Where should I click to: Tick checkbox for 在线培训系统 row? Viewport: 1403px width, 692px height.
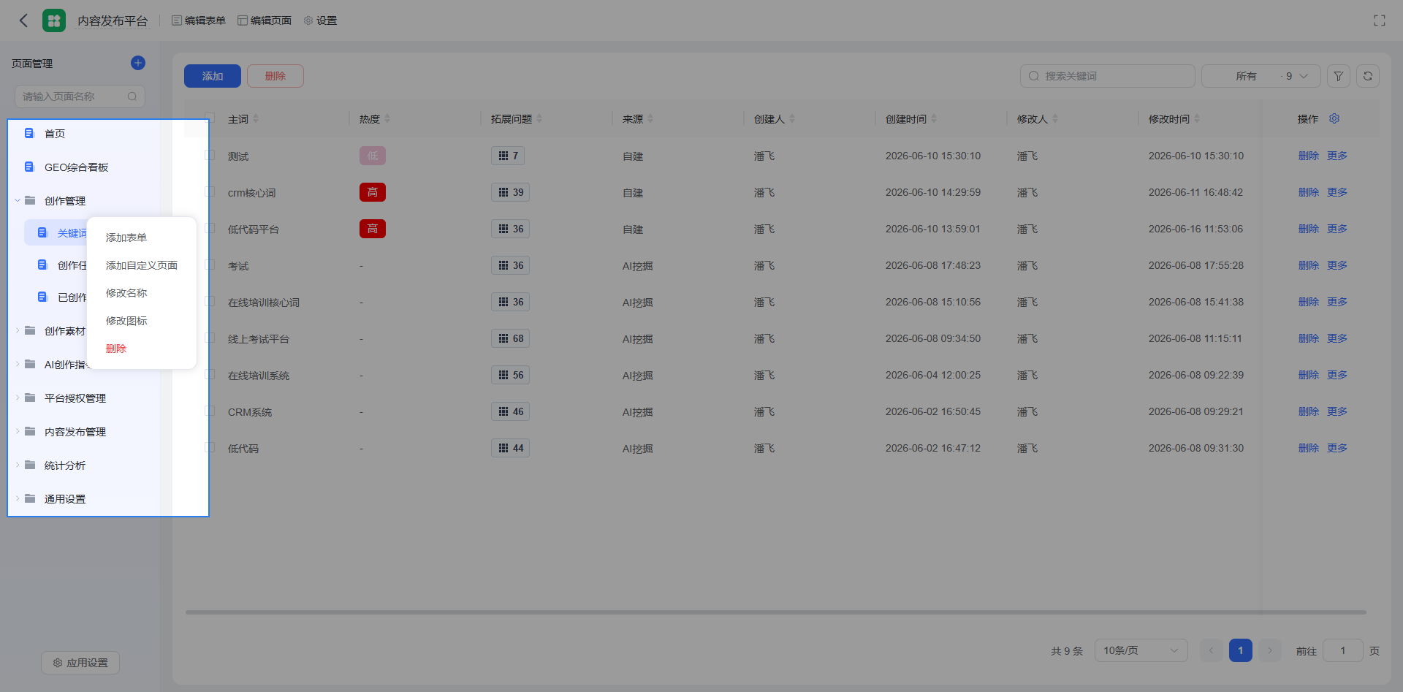[x=210, y=374]
